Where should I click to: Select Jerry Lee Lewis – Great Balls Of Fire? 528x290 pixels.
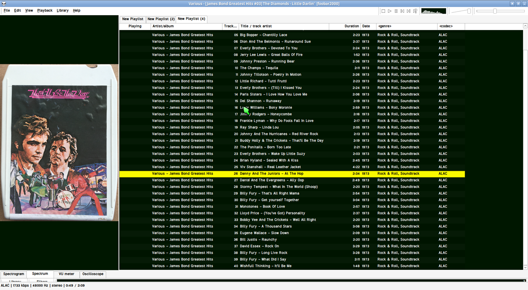(292, 55)
